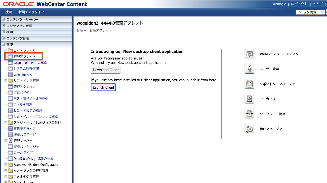Screen dimensions: 327x183
Task: Launch the ユーザー管理 applet icon
Action: 249,69
